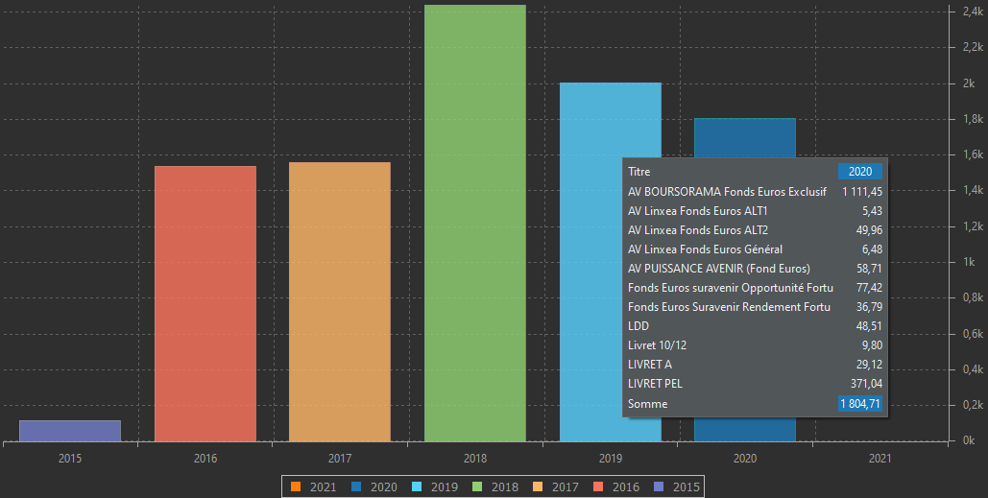Click the Livret 10/12 row label
The height and width of the screenshot is (498, 988).
point(657,345)
